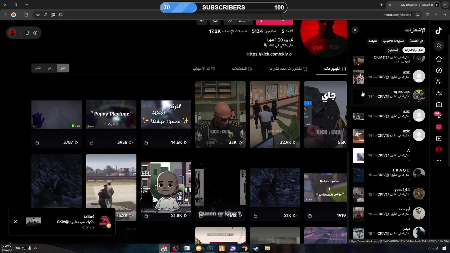Open the Https://kick.com/ckiv profile link

[x=269, y=54]
